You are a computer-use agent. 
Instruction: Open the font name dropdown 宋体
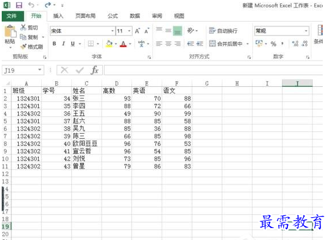coord(113,31)
